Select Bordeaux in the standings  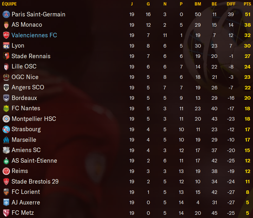click(x=126, y=98)
